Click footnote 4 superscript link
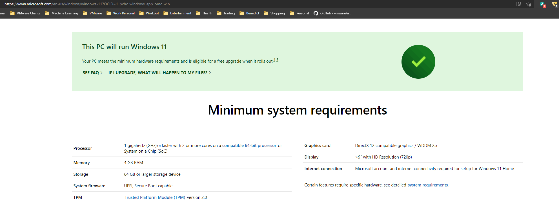Image resolution: width=559 pixels, height=211 pixels. point(274,60)
